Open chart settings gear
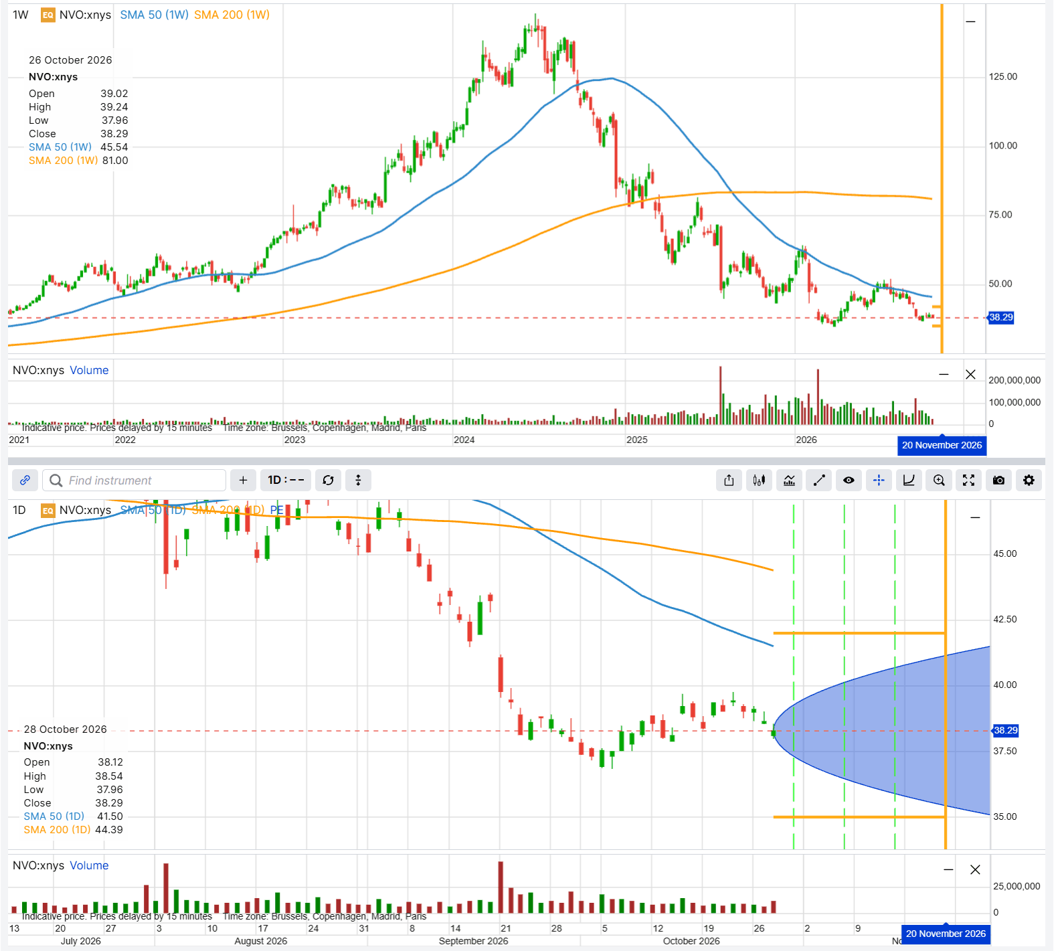This screenshot has height=951, width=1054. coord(1029,480)
